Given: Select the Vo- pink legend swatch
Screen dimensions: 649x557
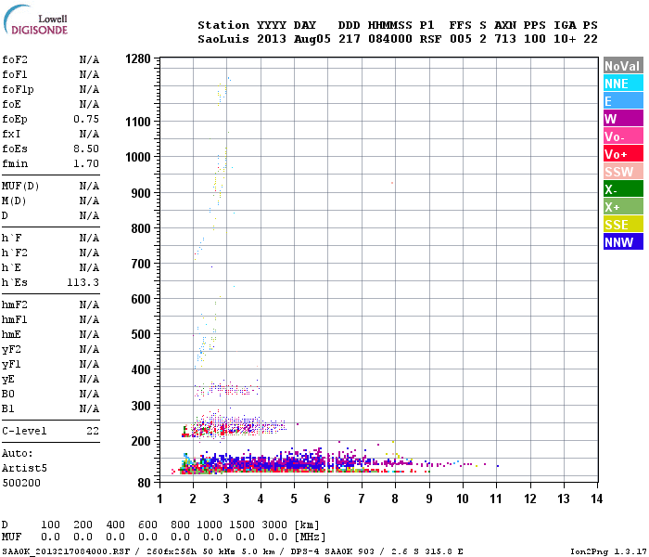Looking at the screenshot, I should 623,136.
